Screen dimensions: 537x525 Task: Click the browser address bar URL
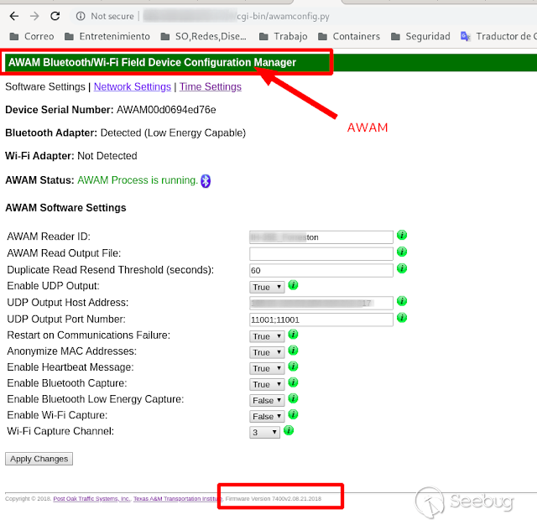coord(237,16)
